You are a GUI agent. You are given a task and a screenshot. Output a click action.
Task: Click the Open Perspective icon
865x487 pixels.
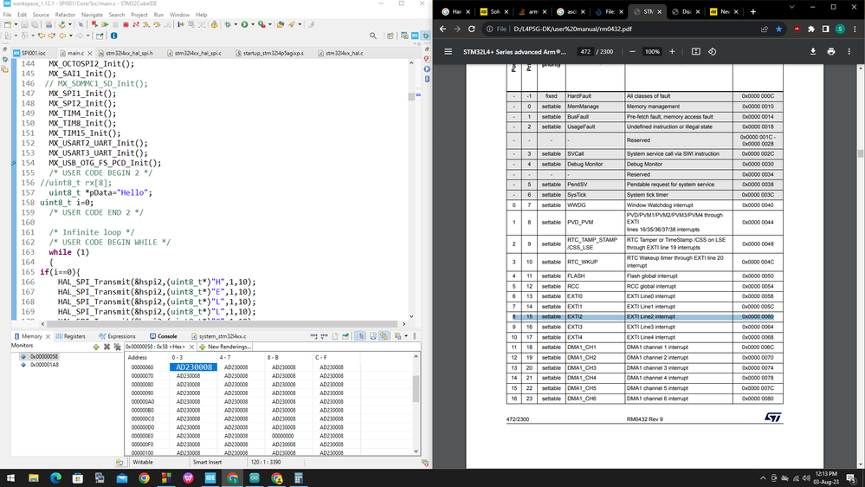(x=390, y=36)
